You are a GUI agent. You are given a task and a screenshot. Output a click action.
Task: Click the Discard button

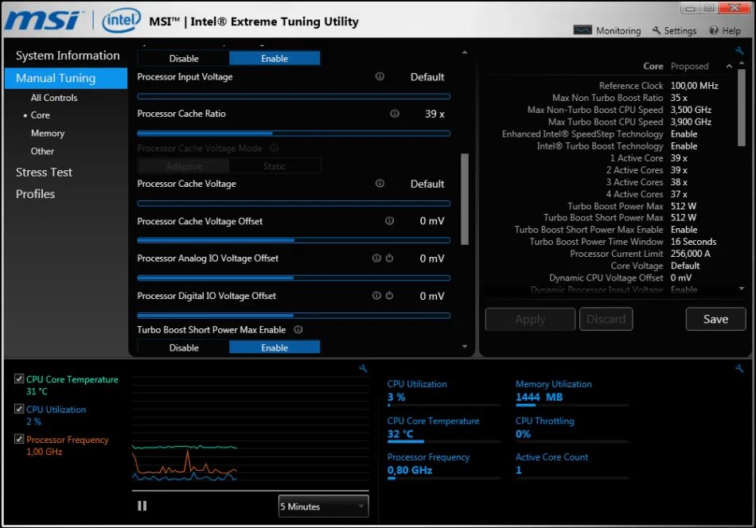pos(606,319)
